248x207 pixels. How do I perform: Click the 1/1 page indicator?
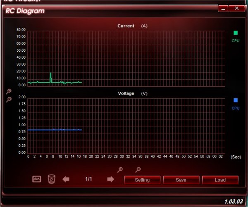point(88,179)
